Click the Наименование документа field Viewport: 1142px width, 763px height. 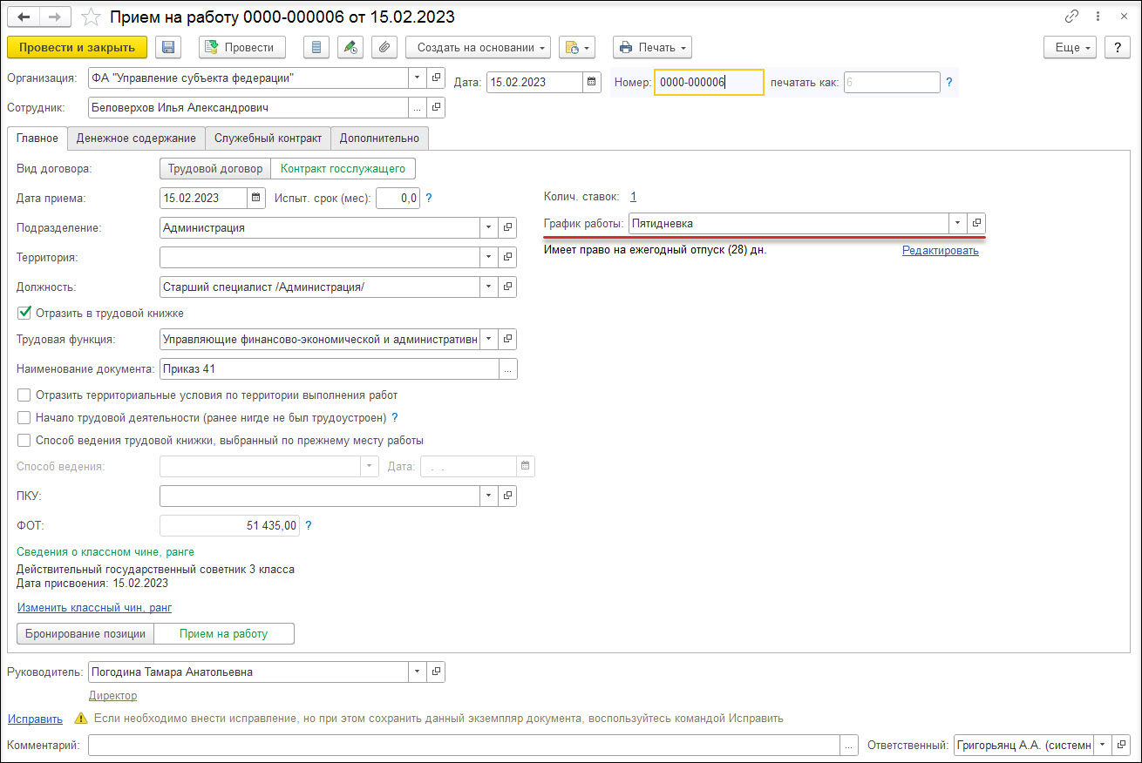click(x=330, y=368)
